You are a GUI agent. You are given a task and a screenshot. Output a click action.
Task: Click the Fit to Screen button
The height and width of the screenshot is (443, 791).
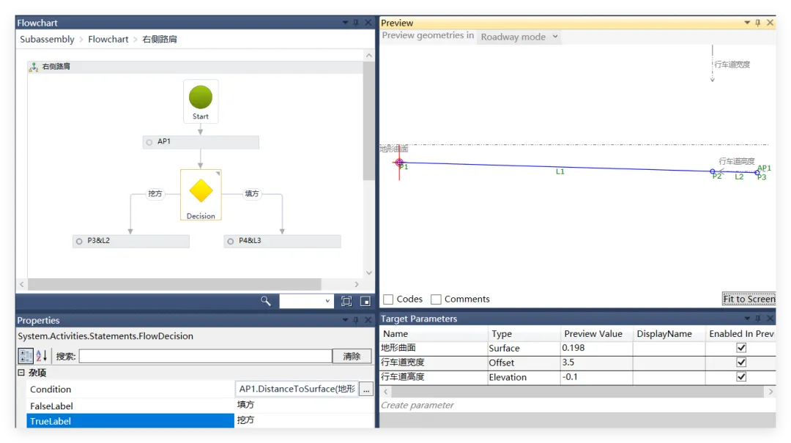pos(749,299)
